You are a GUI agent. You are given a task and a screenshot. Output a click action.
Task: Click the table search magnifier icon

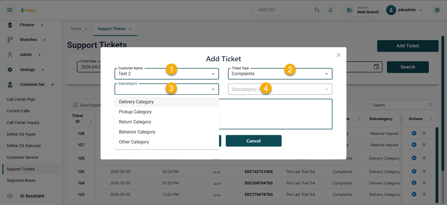(x=430, y=105)
